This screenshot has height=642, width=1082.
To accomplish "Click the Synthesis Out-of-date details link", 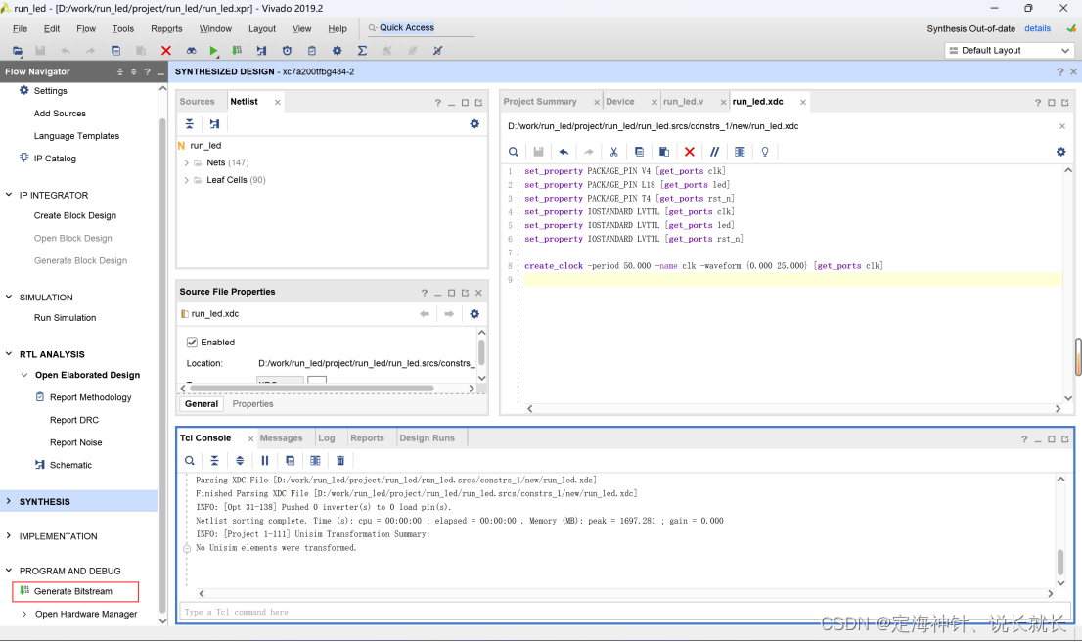I will [x=1037, y=29].
